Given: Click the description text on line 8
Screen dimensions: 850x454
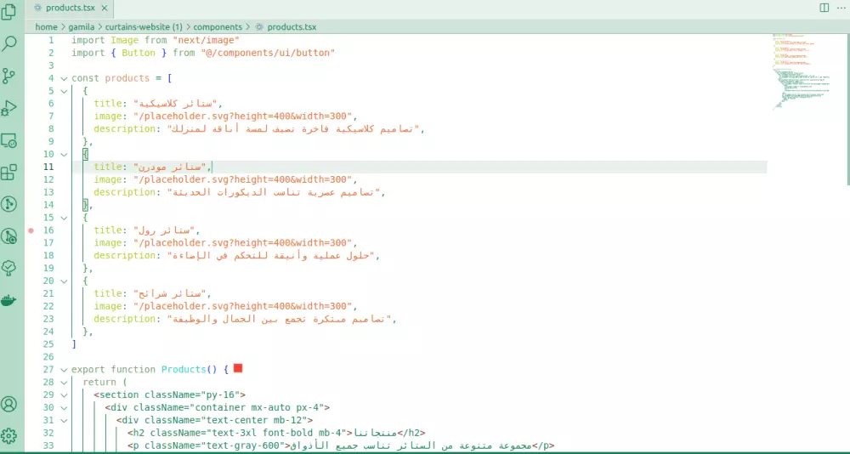Looking at the screenshot, I should coord(293,129).
